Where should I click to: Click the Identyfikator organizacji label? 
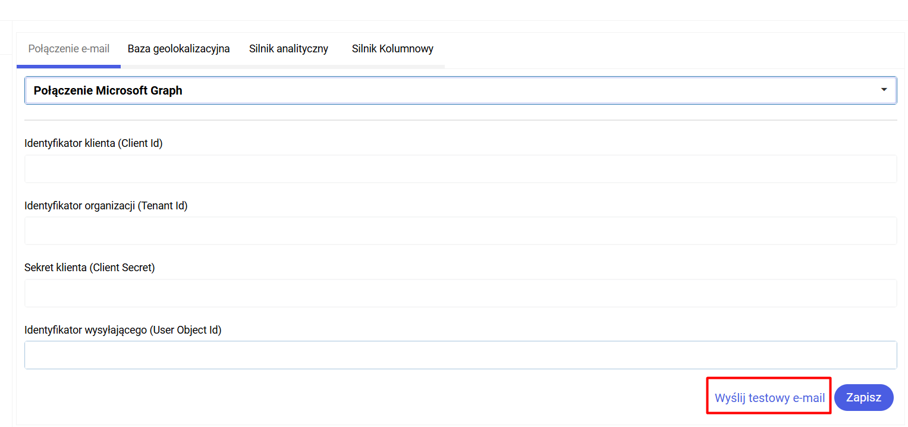(106, 206)
